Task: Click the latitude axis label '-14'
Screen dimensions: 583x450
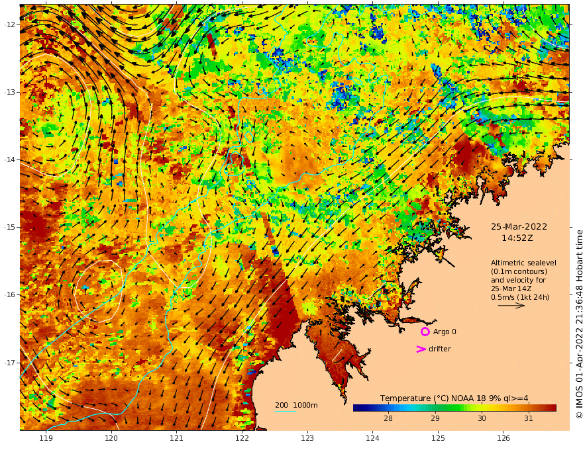Action: tap(9, 159)
